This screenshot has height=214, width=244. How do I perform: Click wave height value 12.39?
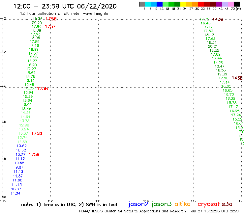(x=22, y=142)
